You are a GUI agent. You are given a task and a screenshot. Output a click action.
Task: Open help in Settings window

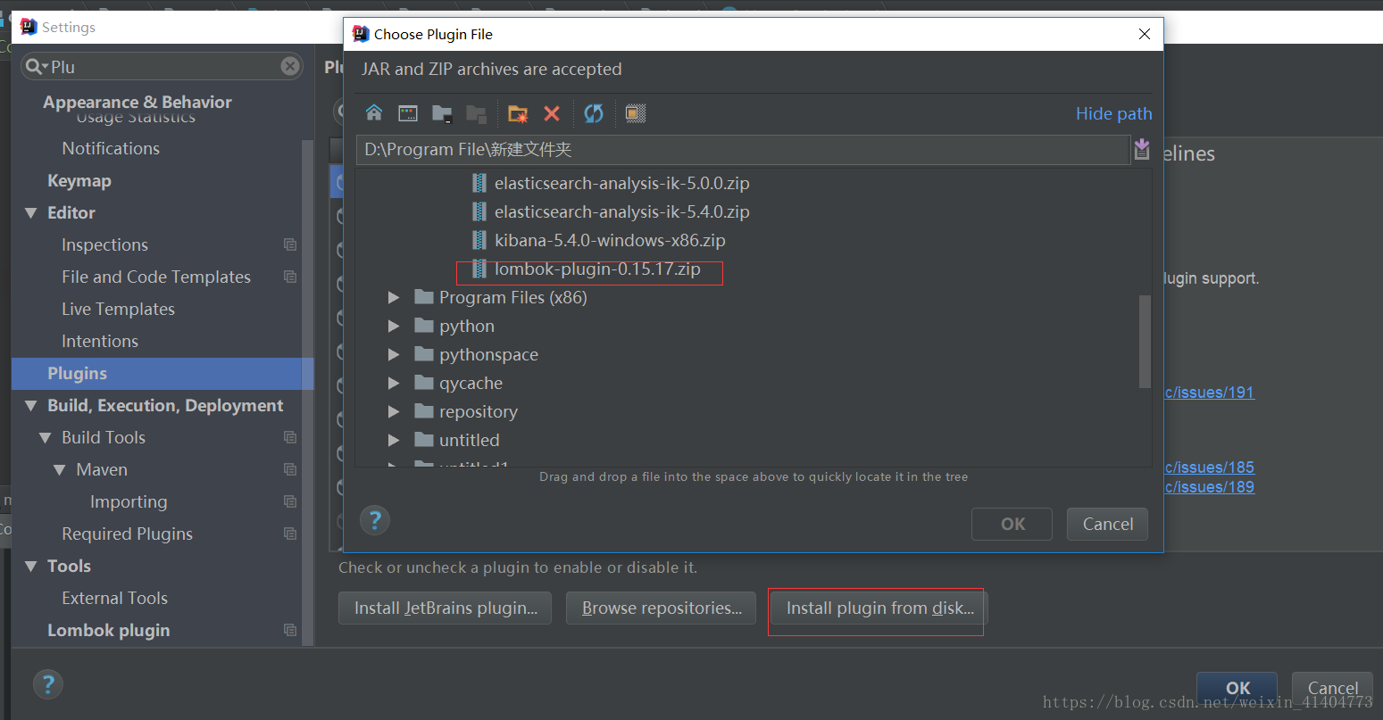[x=48, y=684]
